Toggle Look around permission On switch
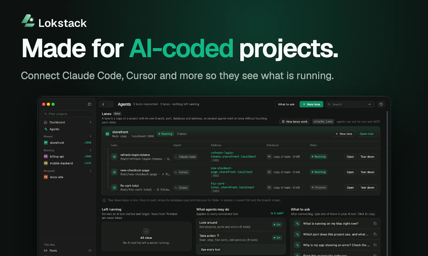 point(277,225)
